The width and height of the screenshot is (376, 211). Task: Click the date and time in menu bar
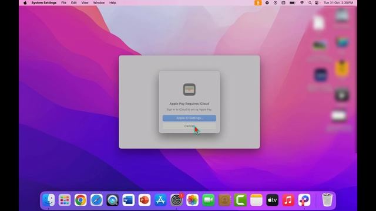[x=338, y=3]
